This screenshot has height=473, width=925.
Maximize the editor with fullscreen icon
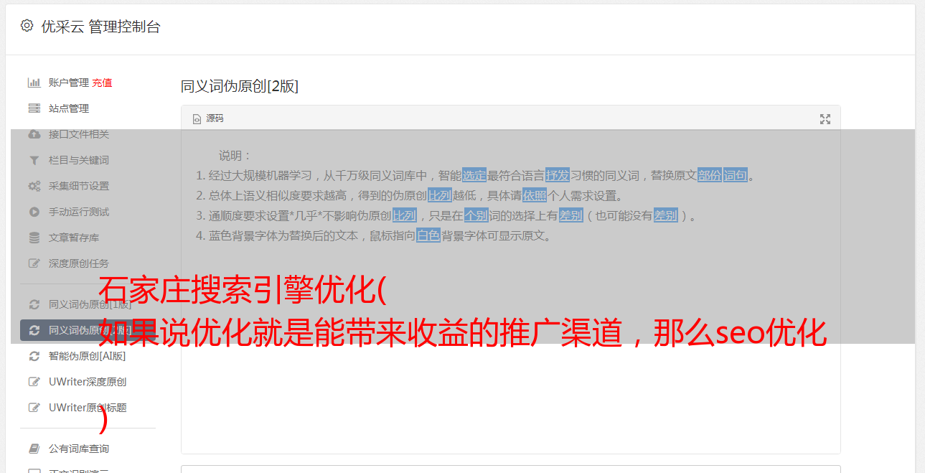(825, 119)
